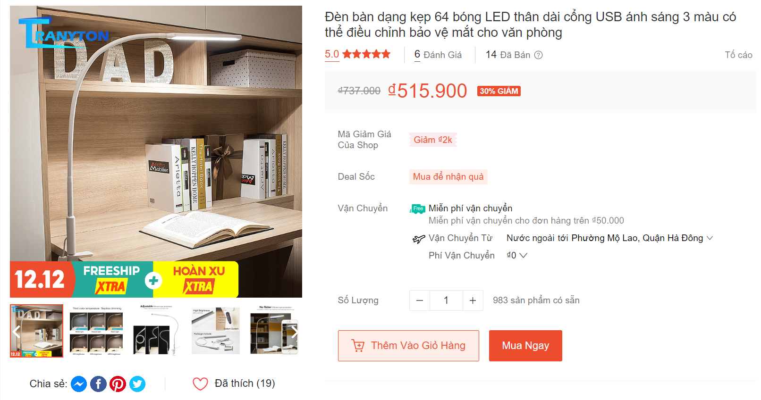
Task: Increase quantity with plus button
Action: [473, 300]
